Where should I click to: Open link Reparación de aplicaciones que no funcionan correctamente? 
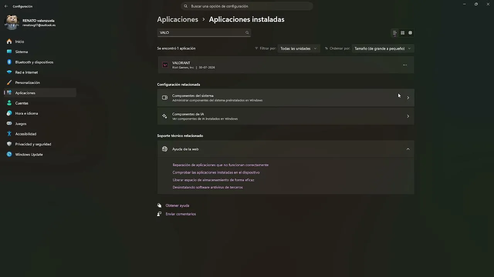220,165
